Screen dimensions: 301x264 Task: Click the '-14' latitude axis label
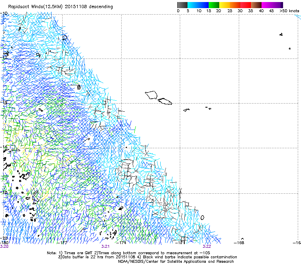(4, 102)
